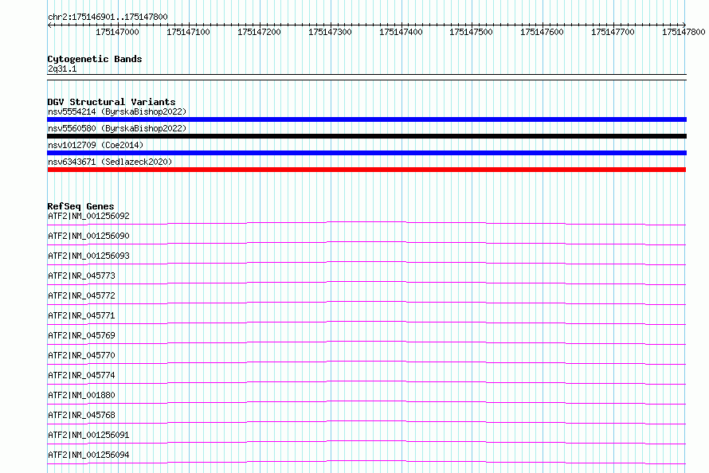This screenshot has height=473, width=709.
Task: Click the RefSeq Genes track heading
Action: (81, 206)
